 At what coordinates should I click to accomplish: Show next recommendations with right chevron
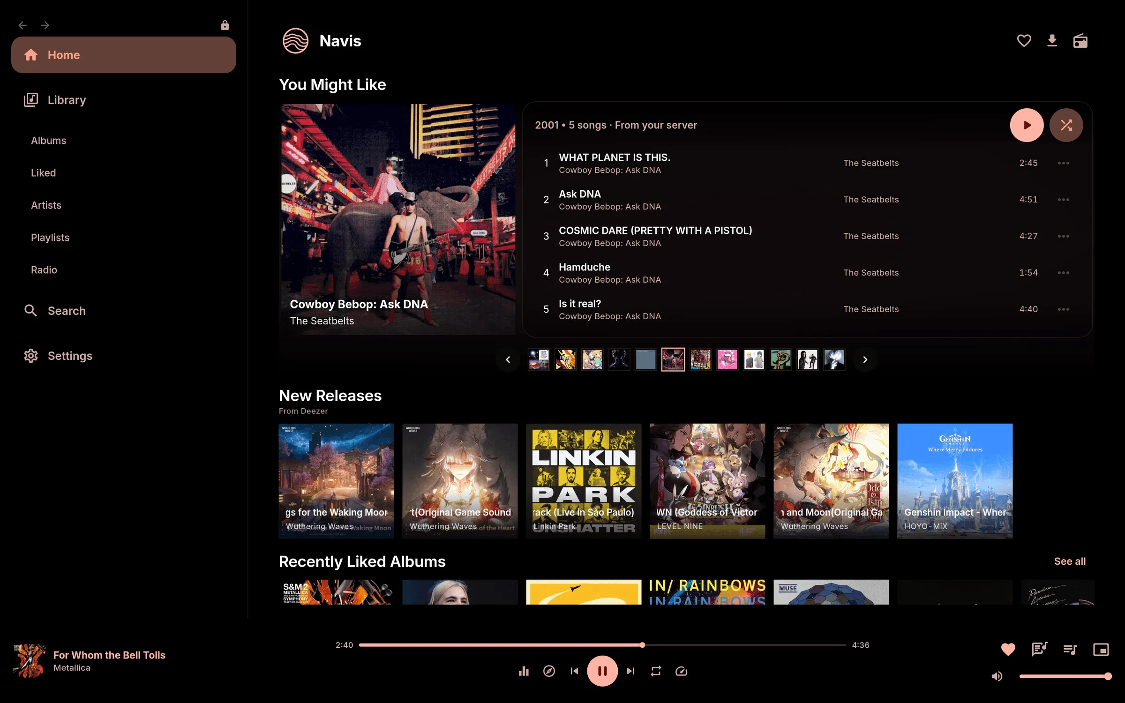pyautogui.click(x=865, y=359)
